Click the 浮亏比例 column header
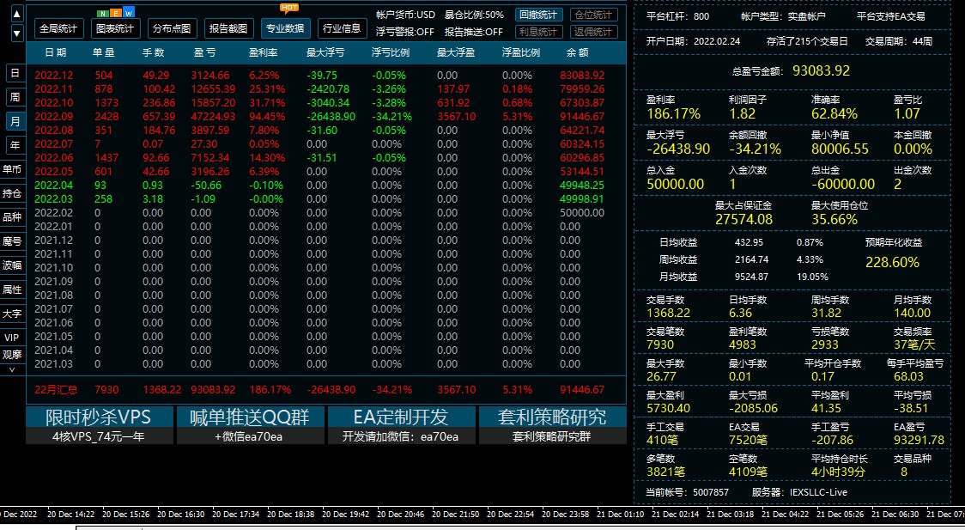 [x=390, y=53]
